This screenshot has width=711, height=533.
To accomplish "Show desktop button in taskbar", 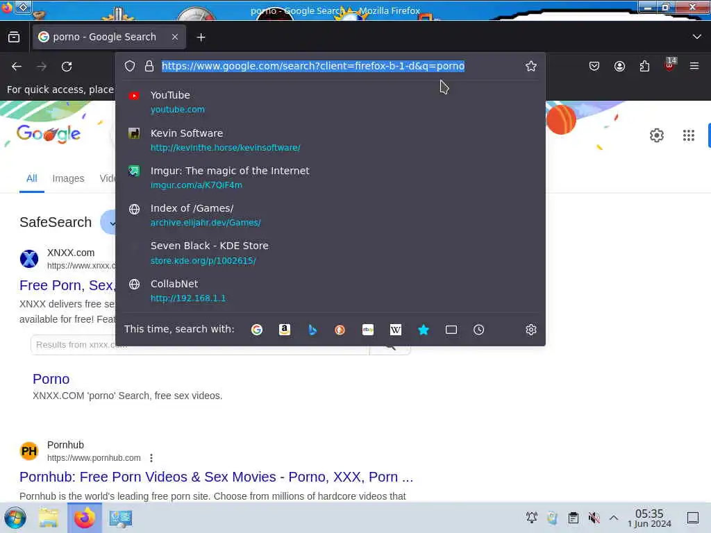I will 693,518.
